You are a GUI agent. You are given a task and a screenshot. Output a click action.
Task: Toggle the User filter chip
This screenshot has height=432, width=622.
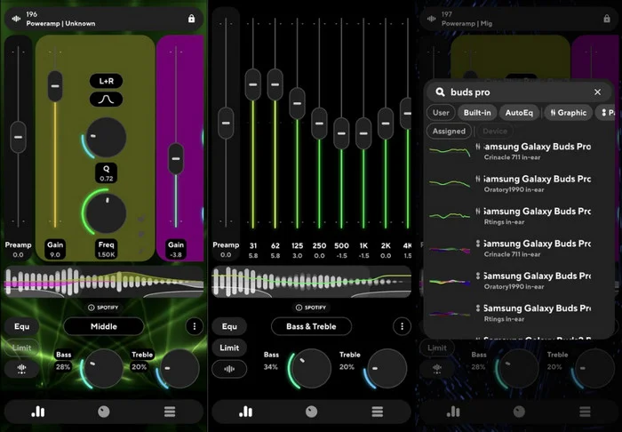click(x=441, y=113)
